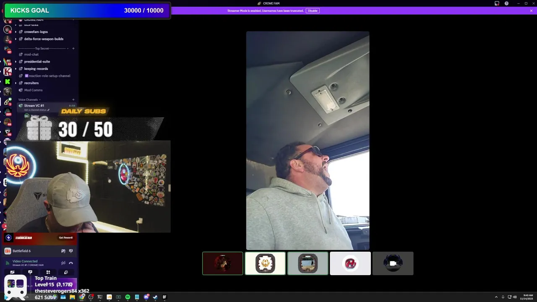The width and height of the screenshot is (537, 302).
Task: Open the red K logo server
Action: coord(8,71)
